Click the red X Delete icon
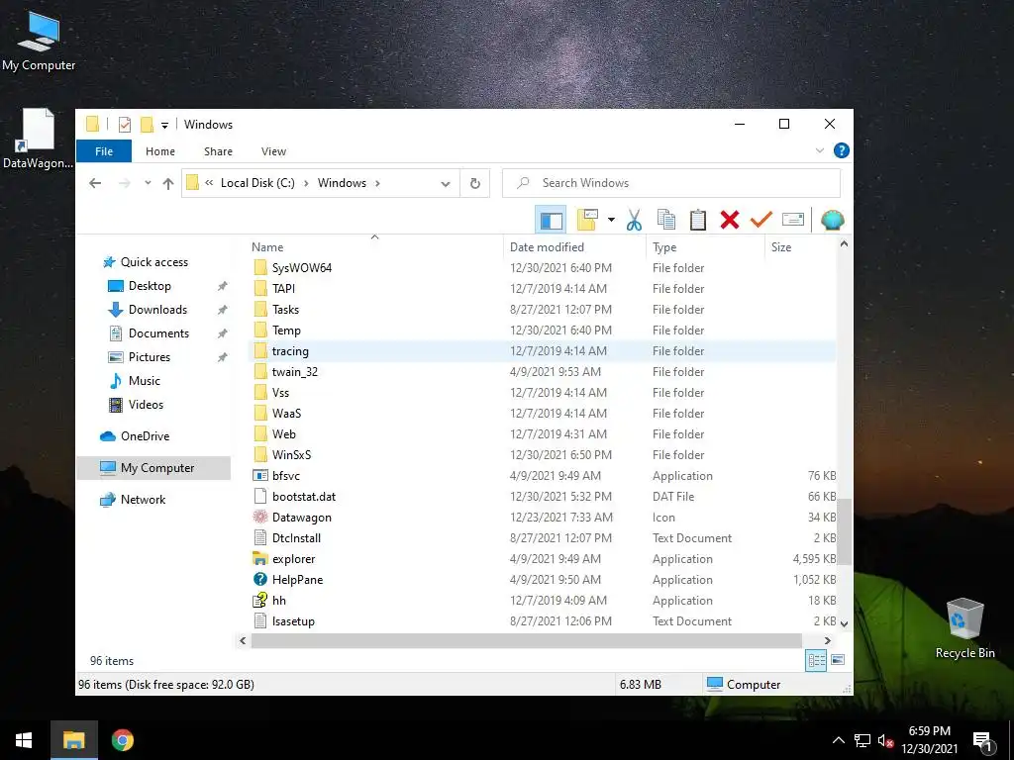Screen dimensions: 1014x760 (x=730, y=221)
